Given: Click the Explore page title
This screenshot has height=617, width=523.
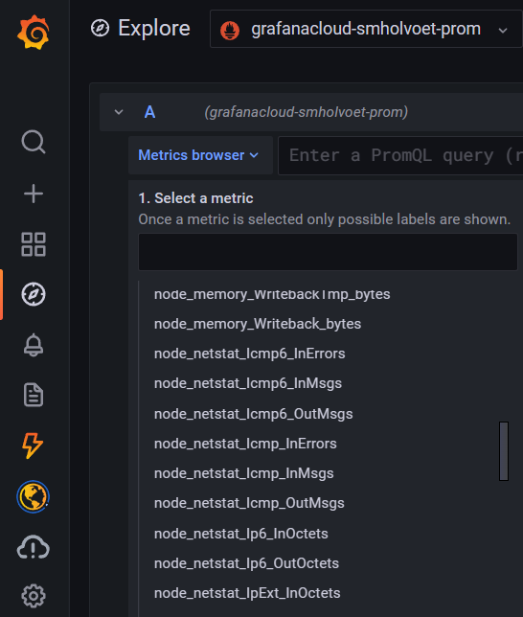Looking at the screenshot, I should pos(154,29).
